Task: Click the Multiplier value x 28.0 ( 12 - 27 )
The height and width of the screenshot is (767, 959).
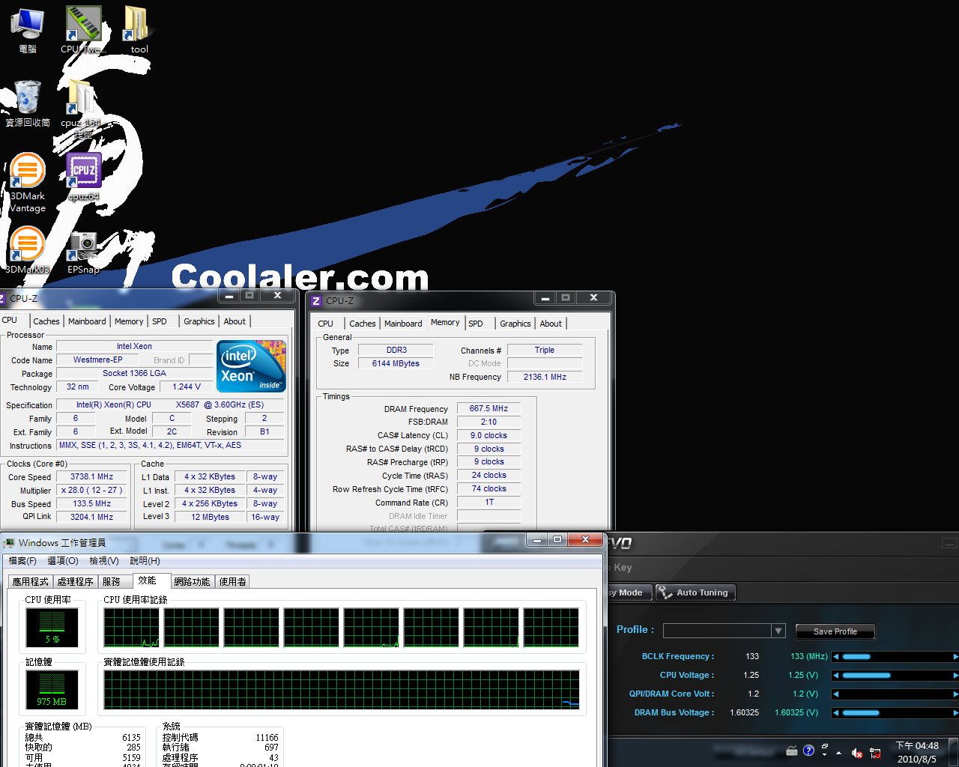Action: click(92, 490)
